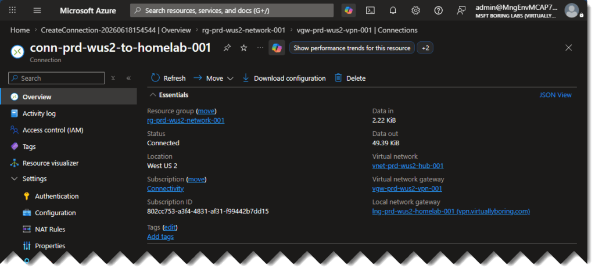The image size is (595, 272).
Task: Click the move link next to Subscription
Action: (196, 179)
